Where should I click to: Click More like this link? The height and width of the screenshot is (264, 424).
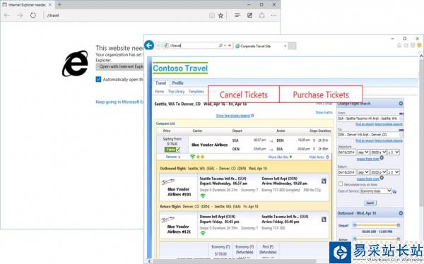click(278, 157)
